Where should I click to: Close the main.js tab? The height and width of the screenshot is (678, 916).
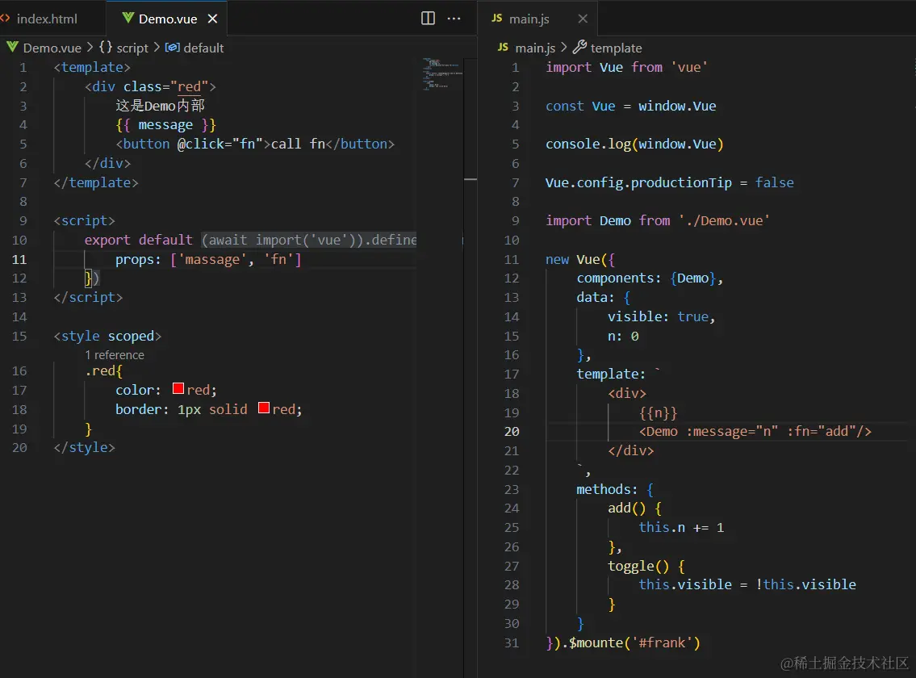coord(583,19)
